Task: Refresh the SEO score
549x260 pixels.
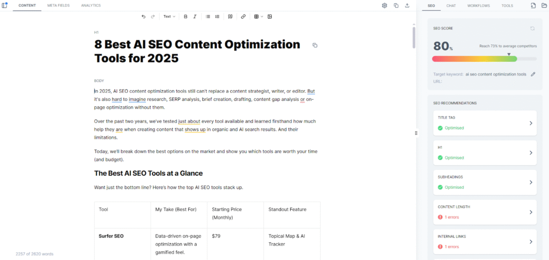Action: (x=532, y=28)
